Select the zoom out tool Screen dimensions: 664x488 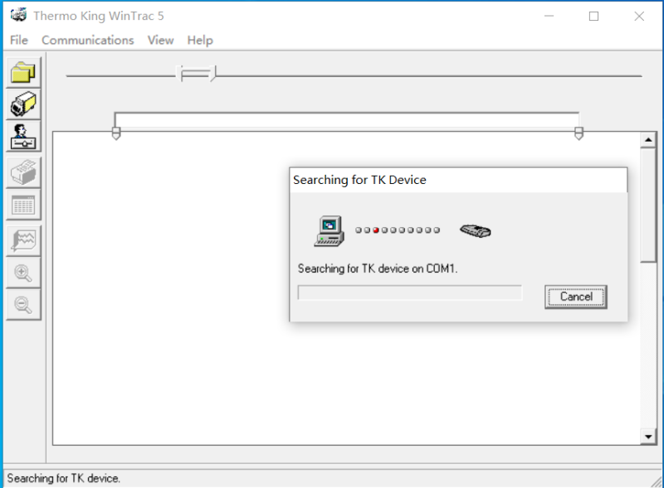pyautogui.click(x=22, y=305)
